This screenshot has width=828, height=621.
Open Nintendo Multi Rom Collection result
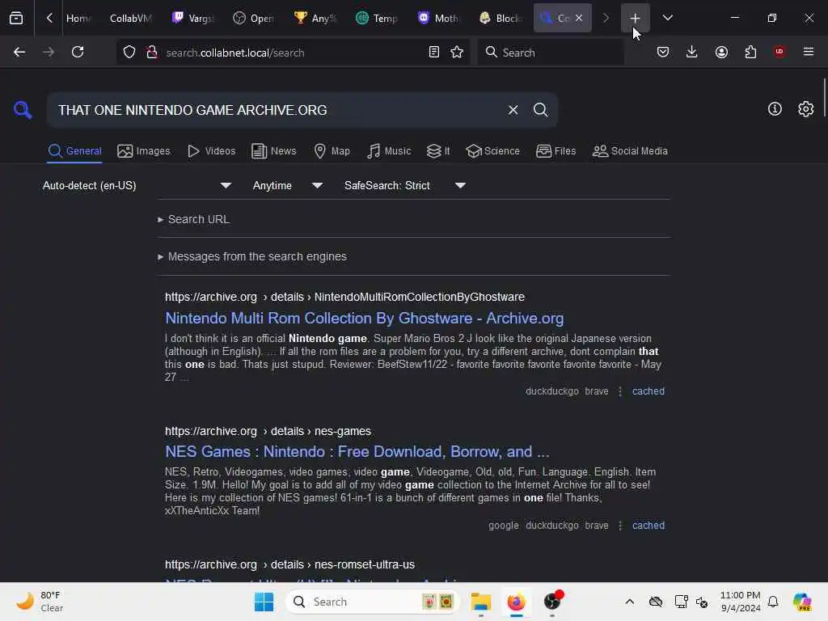click(364, 318)
